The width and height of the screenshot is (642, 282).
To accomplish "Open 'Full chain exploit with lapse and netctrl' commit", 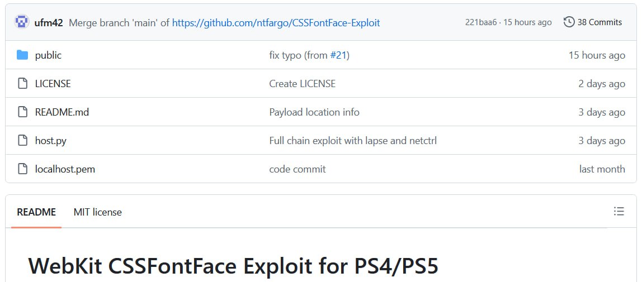I will pos(353,141).
